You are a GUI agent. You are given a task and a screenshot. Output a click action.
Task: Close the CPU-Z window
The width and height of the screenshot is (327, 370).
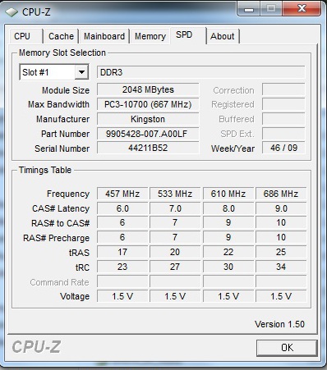302,9
